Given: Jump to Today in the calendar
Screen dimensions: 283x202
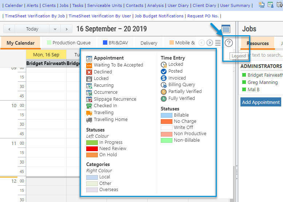Looking at the screenshot, I should (x=32, y=29).
